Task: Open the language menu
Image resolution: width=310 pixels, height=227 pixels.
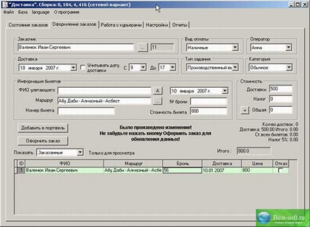Action: [x=40, y=12]
